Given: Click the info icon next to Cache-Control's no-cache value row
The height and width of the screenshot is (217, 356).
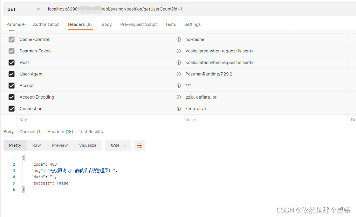Looking at the screenshot, I should click(x=179, y=39).
